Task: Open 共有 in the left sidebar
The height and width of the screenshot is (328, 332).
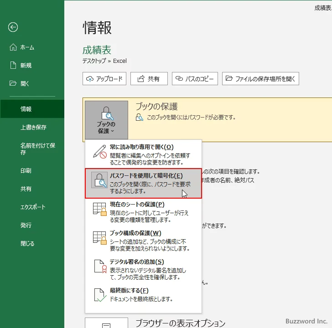Action: [x=32, y=189]
